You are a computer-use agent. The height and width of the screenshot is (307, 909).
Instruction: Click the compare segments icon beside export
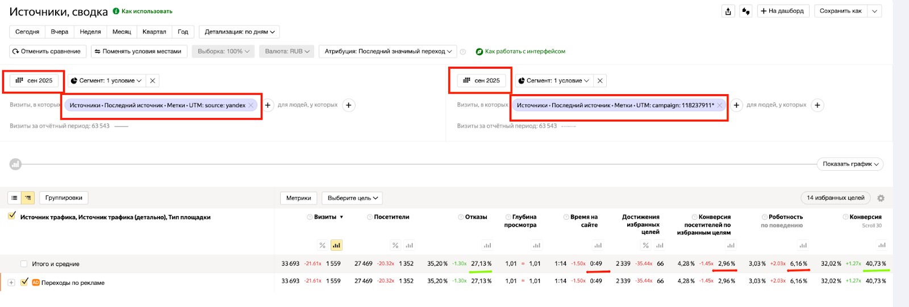point(746,11)
